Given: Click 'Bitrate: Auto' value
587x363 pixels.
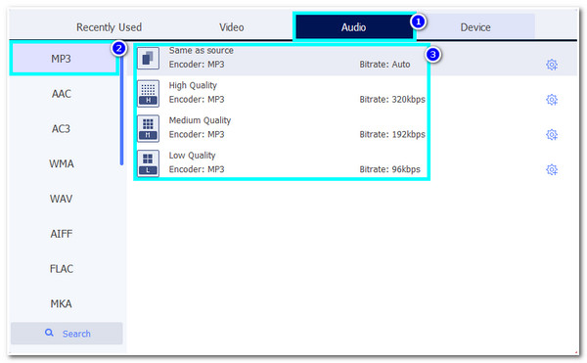Looking at the screenshot, I should click(x=384, y=65).
